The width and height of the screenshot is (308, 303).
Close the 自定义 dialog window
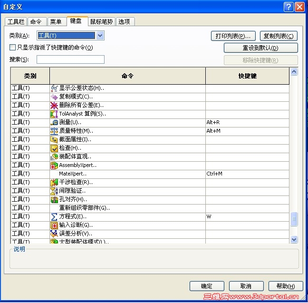click(x=300, y=7)
